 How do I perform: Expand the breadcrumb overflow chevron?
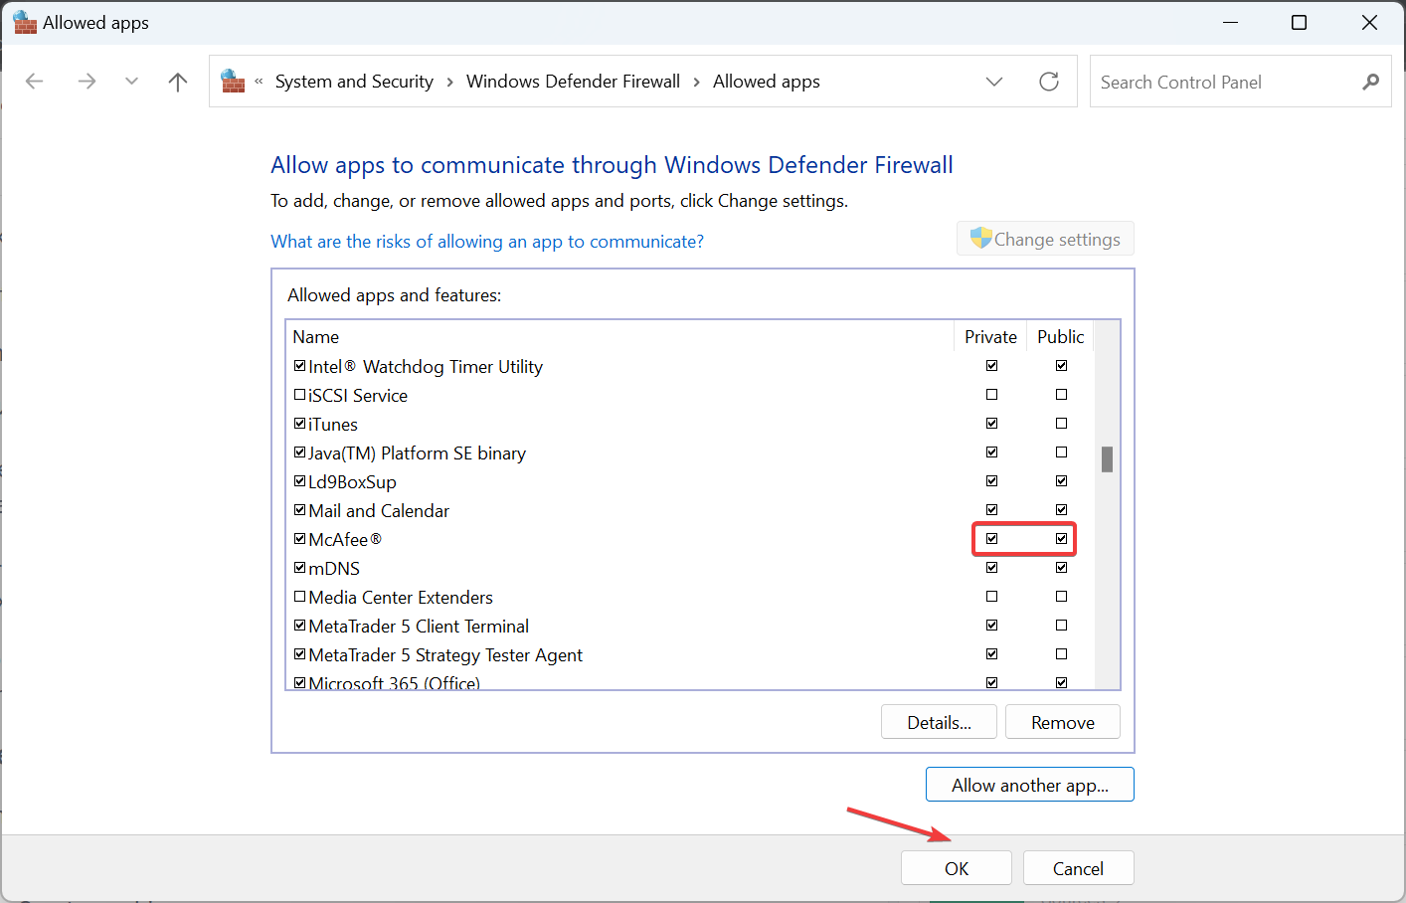click(x=259, y=82)
